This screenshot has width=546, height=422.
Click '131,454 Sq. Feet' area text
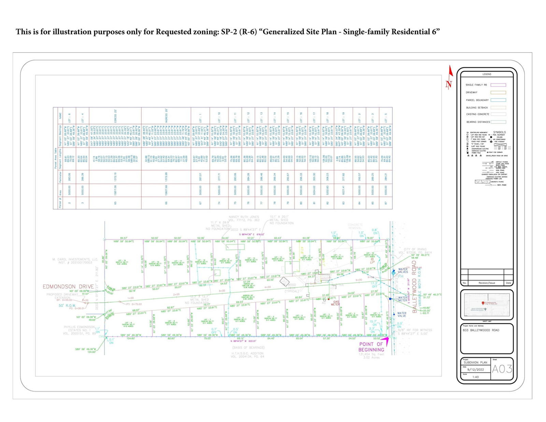371,354
